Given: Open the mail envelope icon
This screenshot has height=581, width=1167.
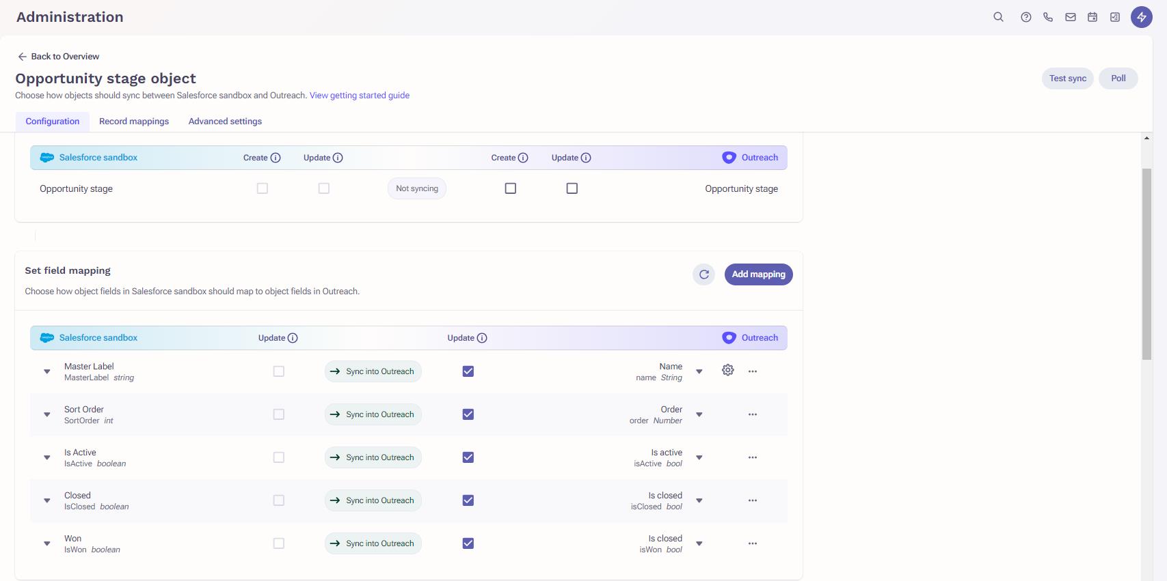Looking at the screenshot, I should tap(1070, 17).
